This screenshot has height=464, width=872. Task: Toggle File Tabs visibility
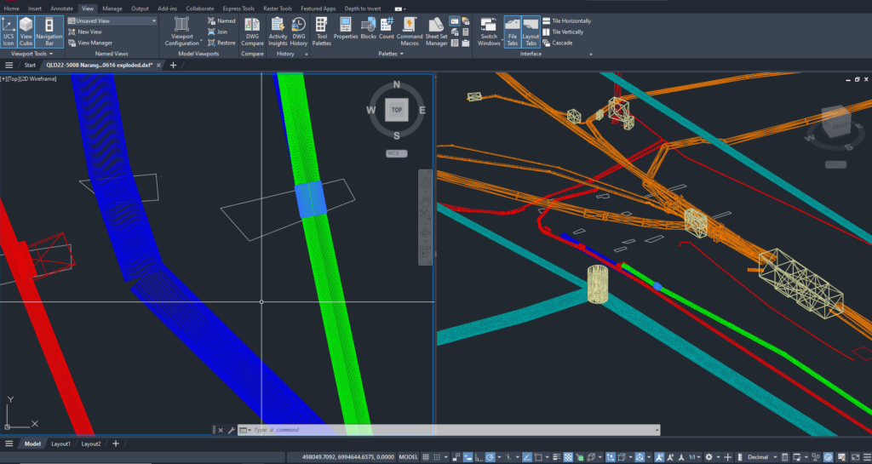tap(512, 31)
